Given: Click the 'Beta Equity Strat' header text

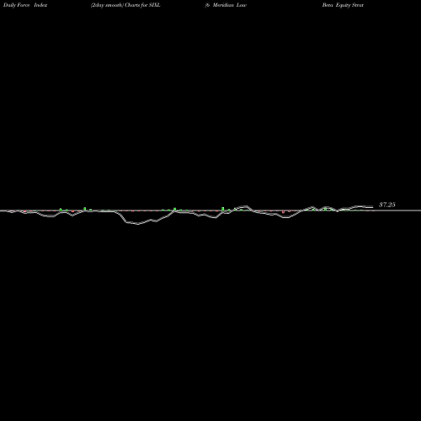Looking at the screenshot, I should pyautogui.click(x=343, y=5).
